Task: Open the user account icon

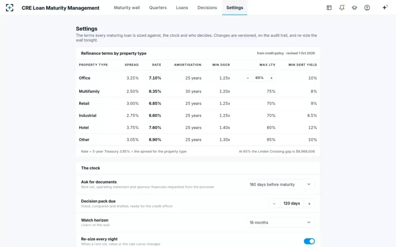Action: coord(367,8)
